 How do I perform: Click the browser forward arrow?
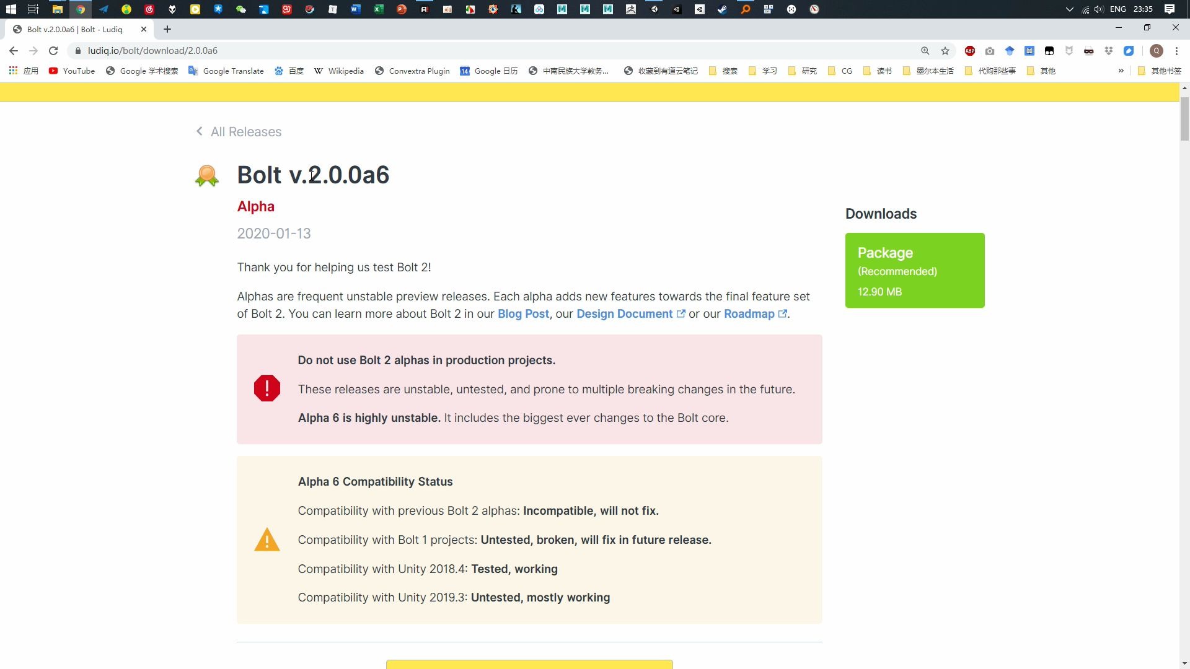tap(33, 51)
